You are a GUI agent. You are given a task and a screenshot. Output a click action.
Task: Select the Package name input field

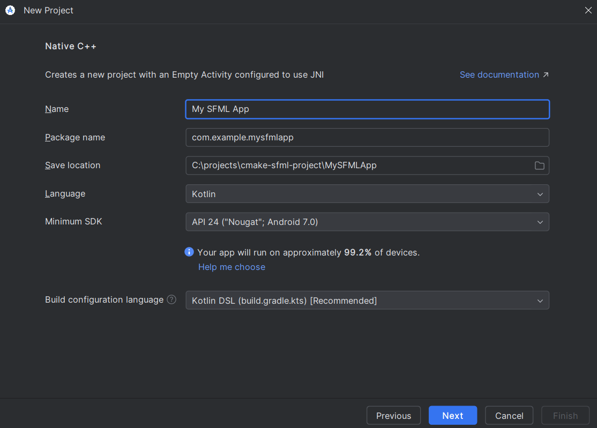point(367,137)
